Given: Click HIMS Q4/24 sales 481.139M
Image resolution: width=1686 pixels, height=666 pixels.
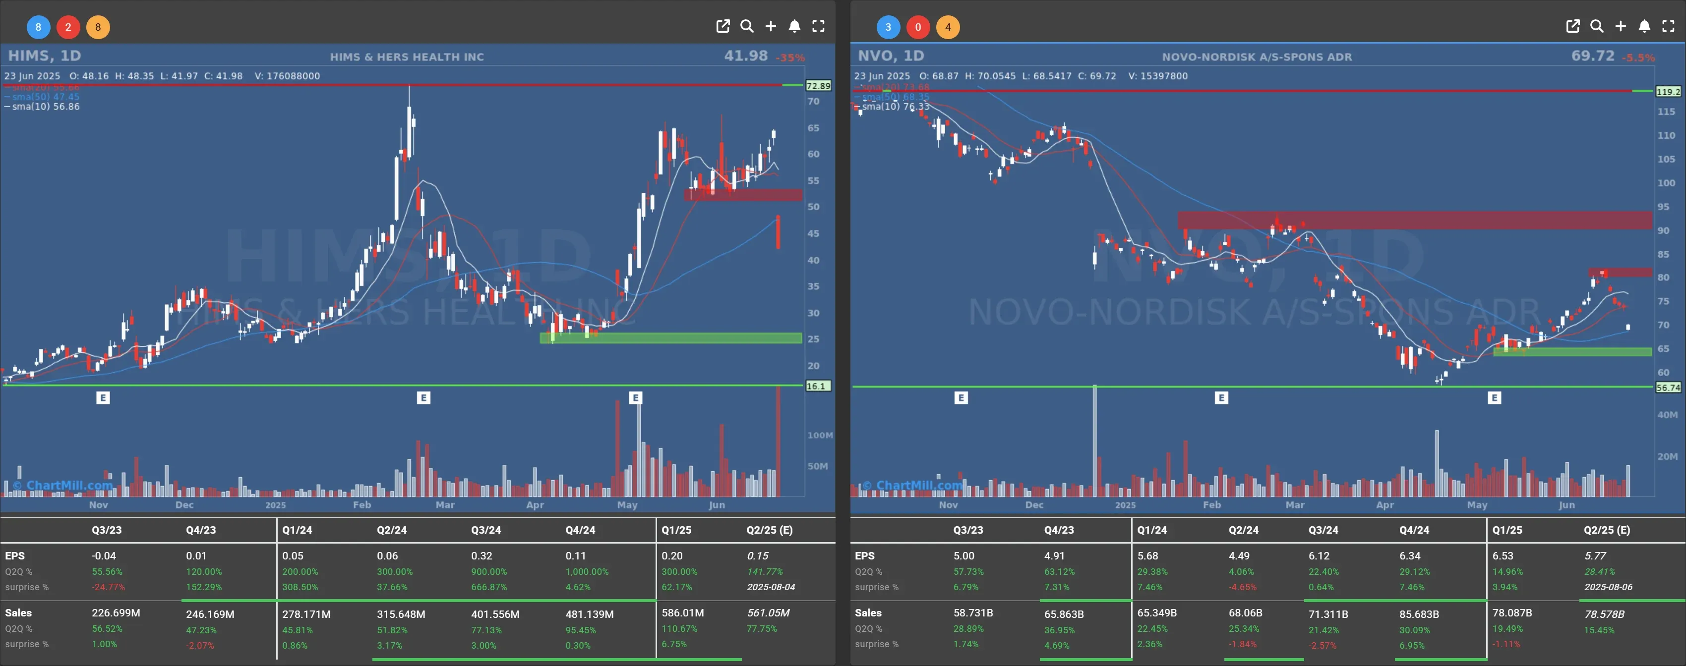Looking at the screenshot, I should pos(590,614).
